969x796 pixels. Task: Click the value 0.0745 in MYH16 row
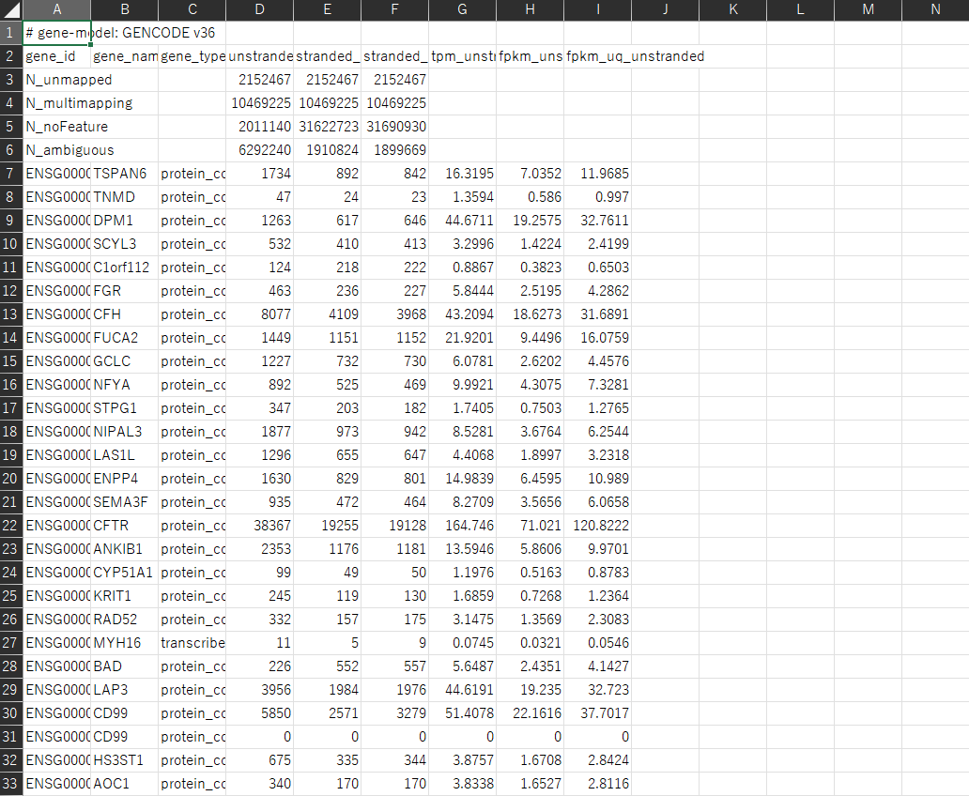462,643
